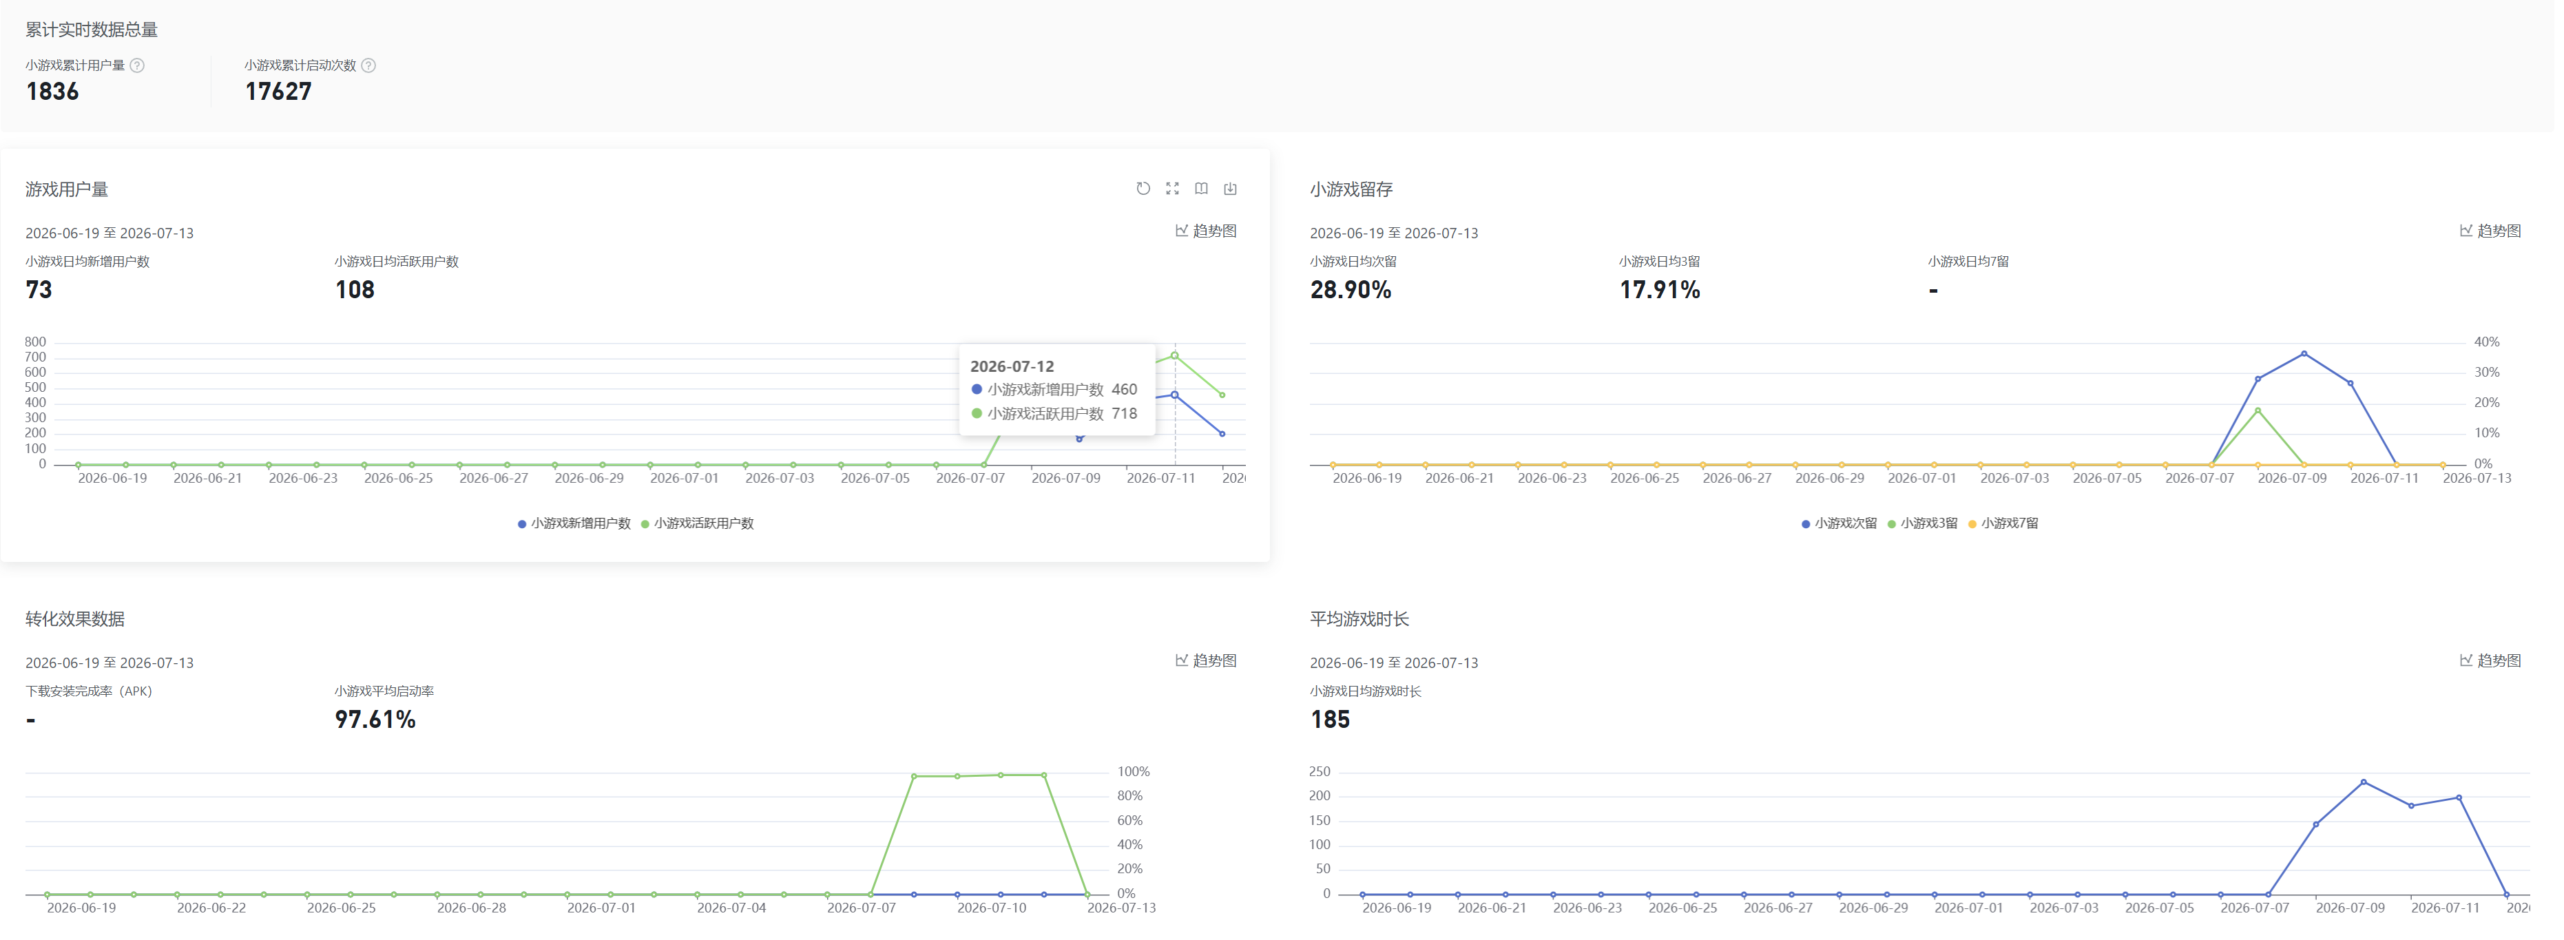Viewport: 2564px width, 940px height.
Task: Click the 平均游戏时长 card title
Action: [1359, 619]
